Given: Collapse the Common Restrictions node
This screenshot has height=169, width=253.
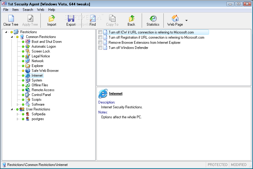Looking at the screenshot, I should tap(12, 37).
